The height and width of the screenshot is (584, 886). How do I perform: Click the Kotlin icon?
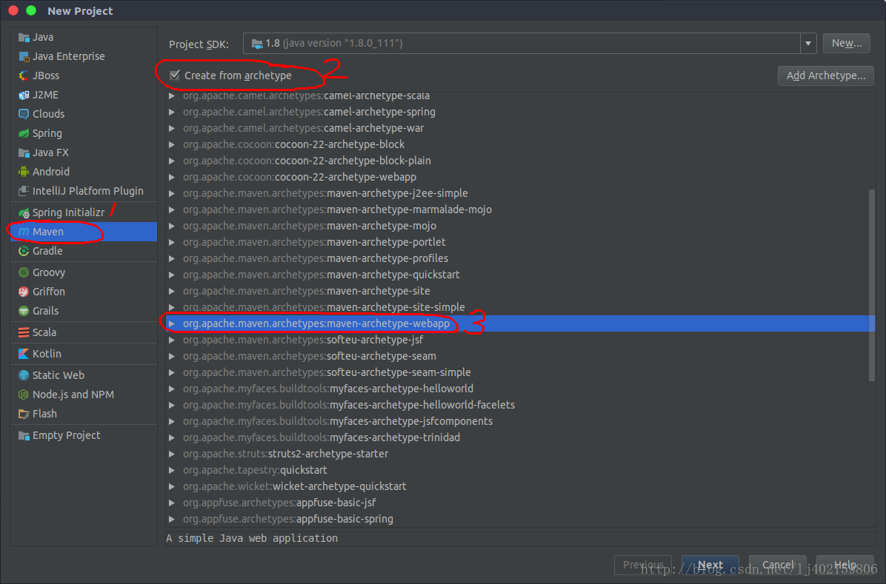pyautogui.click(x=24, y=354)
